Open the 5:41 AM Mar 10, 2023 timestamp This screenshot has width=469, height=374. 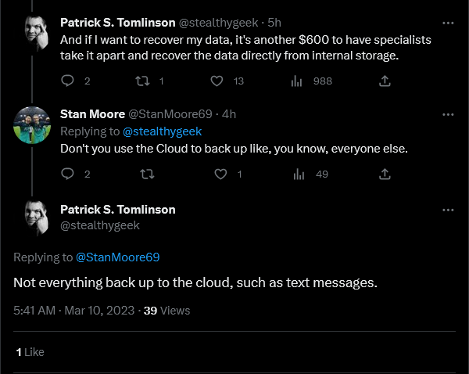pyautogui.click(x=74, y=311)
